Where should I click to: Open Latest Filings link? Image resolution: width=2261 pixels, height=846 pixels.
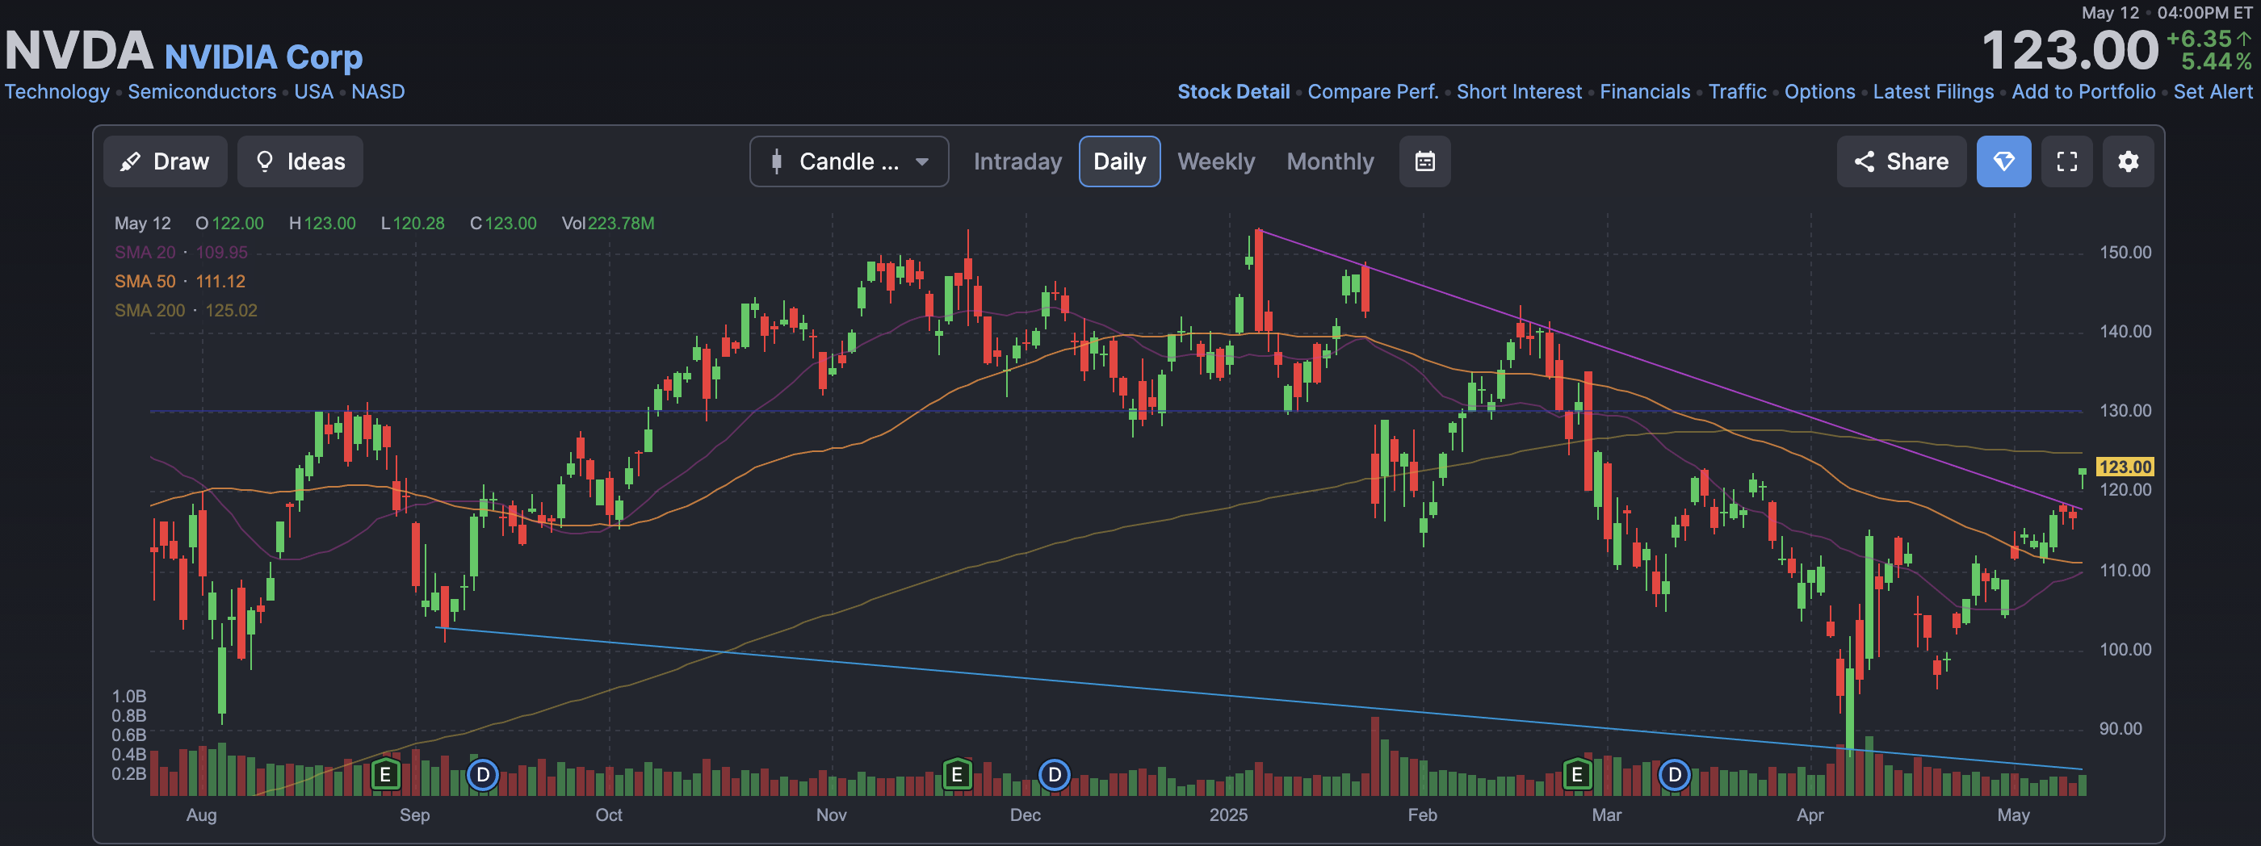[1932, 91]
